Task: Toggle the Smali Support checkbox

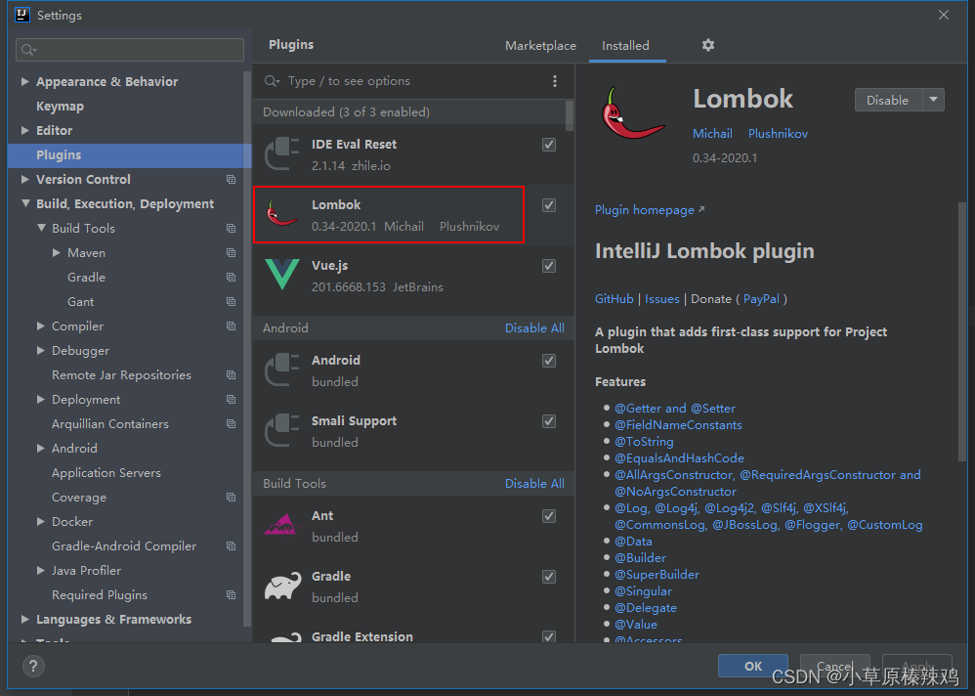Action: click(549, 421)
